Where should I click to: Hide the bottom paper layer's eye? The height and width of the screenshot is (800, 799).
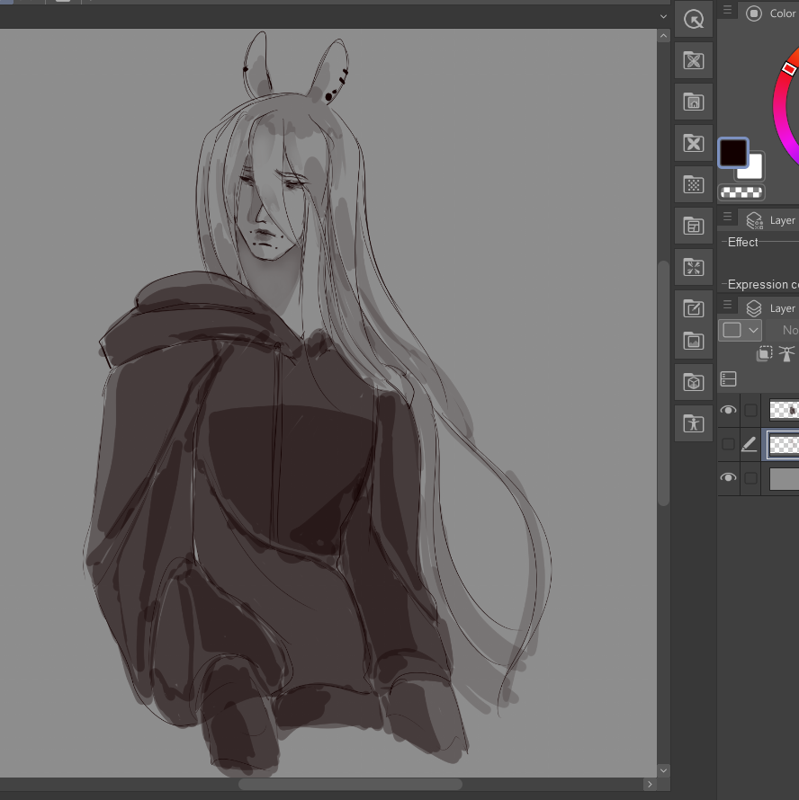click(729, 477)
